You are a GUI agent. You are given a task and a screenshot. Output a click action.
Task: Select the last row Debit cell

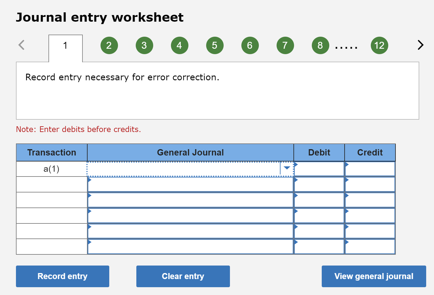click(319, 247)
